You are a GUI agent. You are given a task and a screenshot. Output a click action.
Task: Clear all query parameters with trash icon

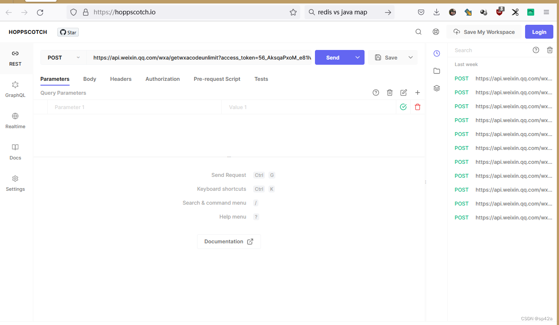pyautogui.click(x=390, y=93)
